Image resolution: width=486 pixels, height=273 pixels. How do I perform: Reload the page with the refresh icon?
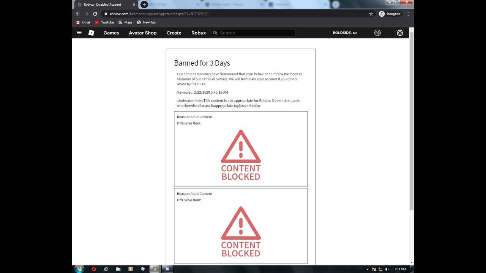[x=95, y=14]
